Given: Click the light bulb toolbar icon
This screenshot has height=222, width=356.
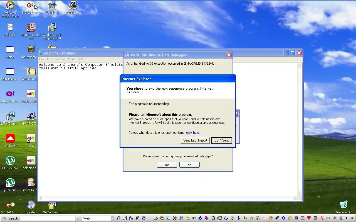Looking at the screenshot, I should tap(232, 218).
